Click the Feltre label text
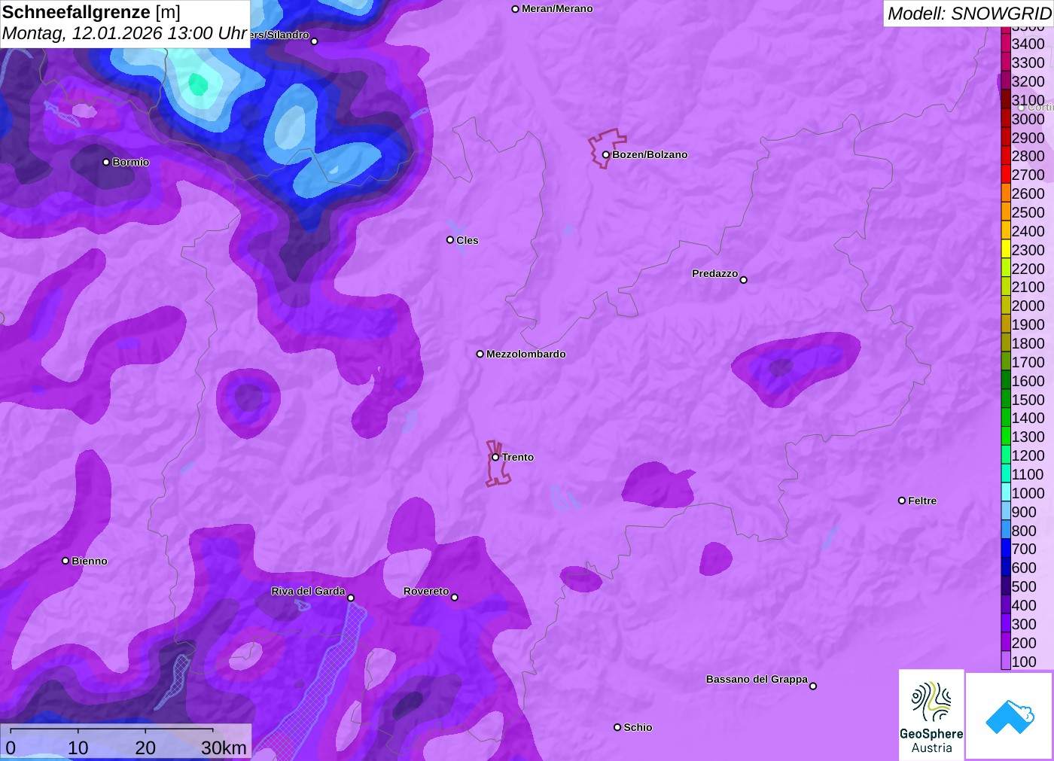 (x=922, y=501)
